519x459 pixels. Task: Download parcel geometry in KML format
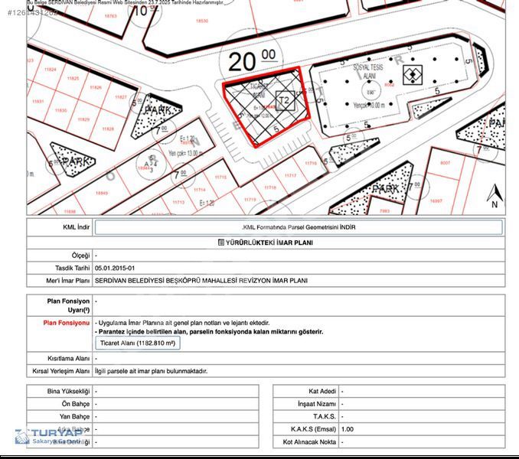[299, 227]
